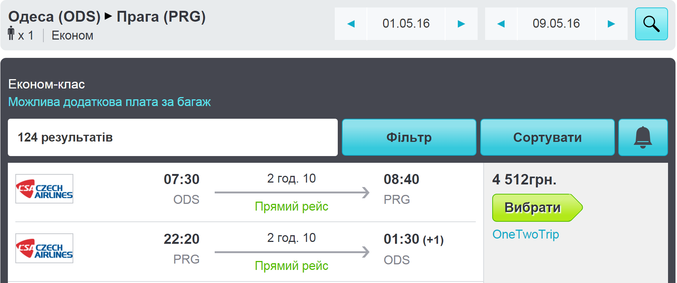This screenshot has height=283, width=677.
Task: Go to previous return date arrow
Action: coord(501,24)
